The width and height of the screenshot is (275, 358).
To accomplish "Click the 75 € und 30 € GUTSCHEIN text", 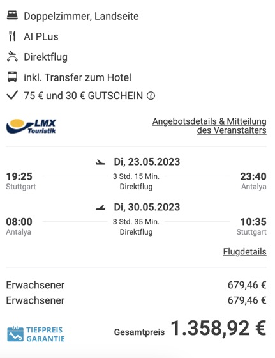I will pos(83,96).
